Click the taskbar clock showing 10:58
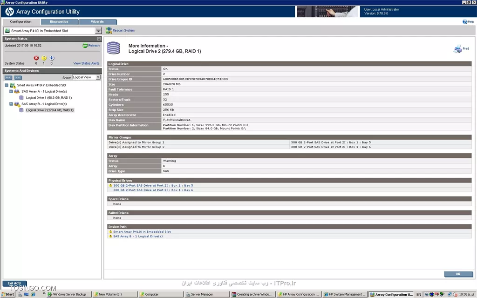The height and width of the screenshot is (298, 477). point(466,294)
